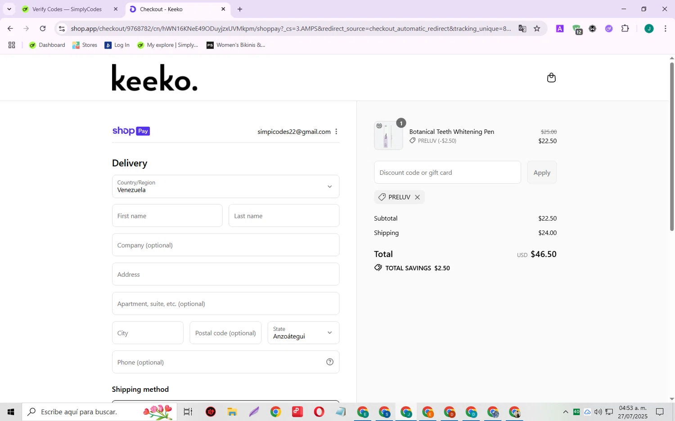This screenshot has height=421, width=675.
Task: Remove the PRELUV discount code
Action: click(x=417, y=197)
